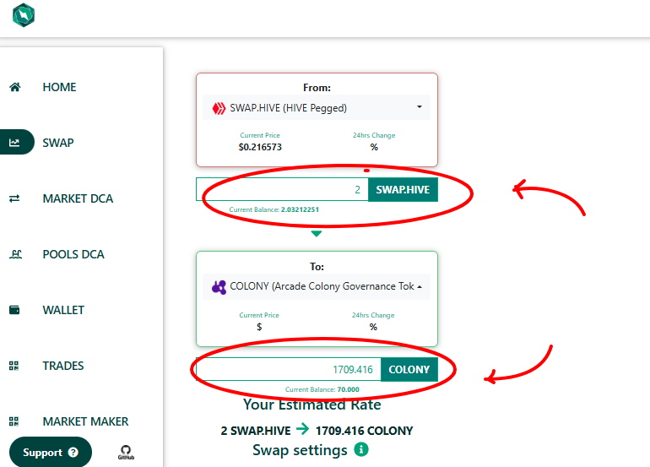Click the To: label

[x=317, y=266]
